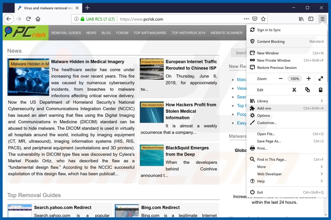Click the page scrollbar down arrow
Screen dimensions: 331x220
[x=326, y=215]
